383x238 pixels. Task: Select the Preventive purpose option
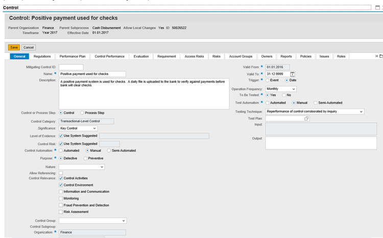point(85,158)
